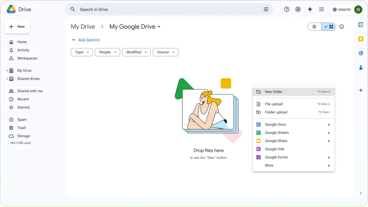Open Contacts in the side panel
Screen dimensions: 368x207
coord(361,67)
